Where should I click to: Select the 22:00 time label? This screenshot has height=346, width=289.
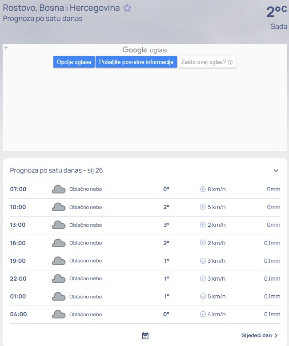tap(18, 278)
